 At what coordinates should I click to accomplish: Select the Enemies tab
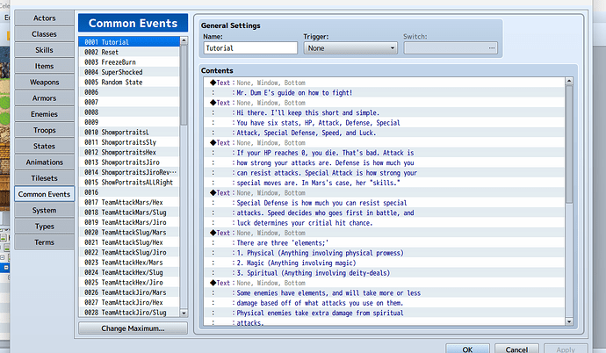point(44,114)
